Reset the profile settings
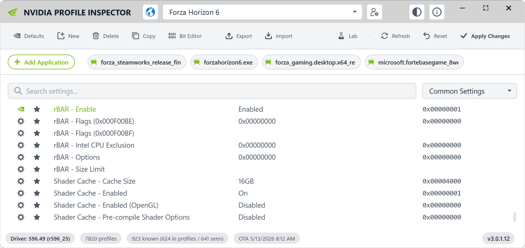Viewport: 525px width, 248px height. pyautogui.click(x=435, y=36)
